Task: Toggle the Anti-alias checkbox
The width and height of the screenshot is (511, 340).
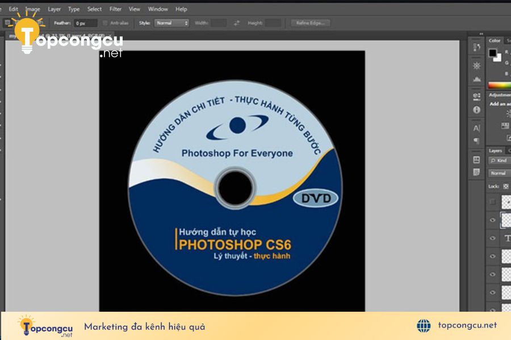Action: [105, 23]
